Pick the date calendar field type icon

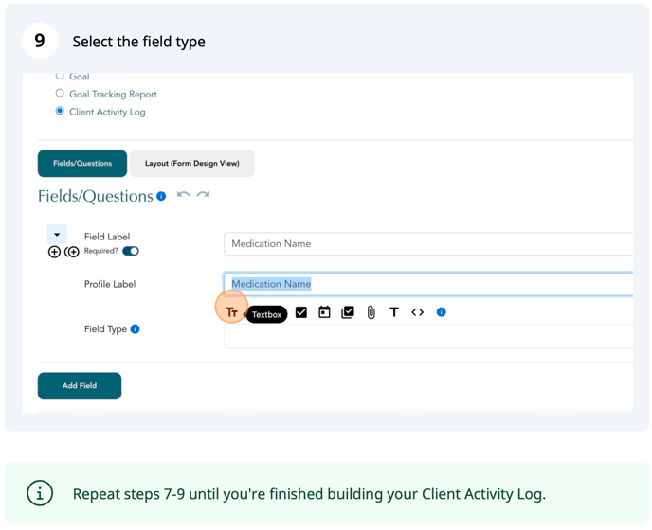point(324,312)
